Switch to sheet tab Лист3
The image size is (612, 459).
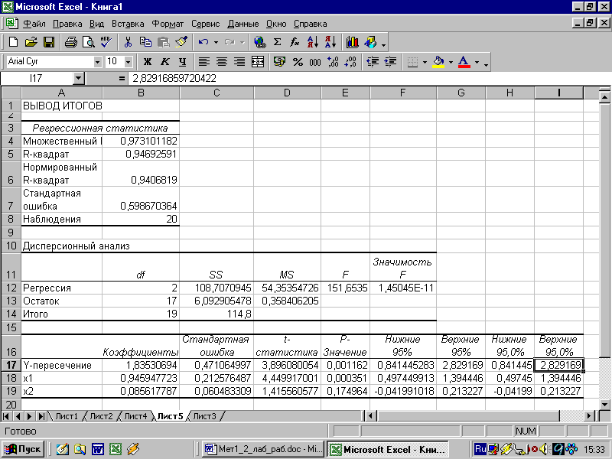coord(204,416)
